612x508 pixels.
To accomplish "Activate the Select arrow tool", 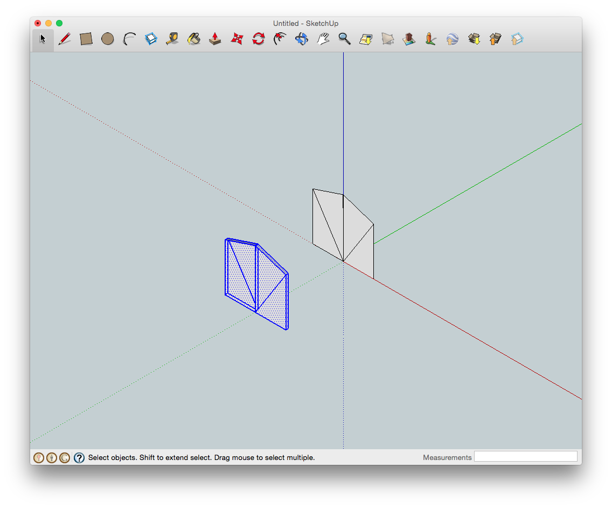I will pos(43,39).
